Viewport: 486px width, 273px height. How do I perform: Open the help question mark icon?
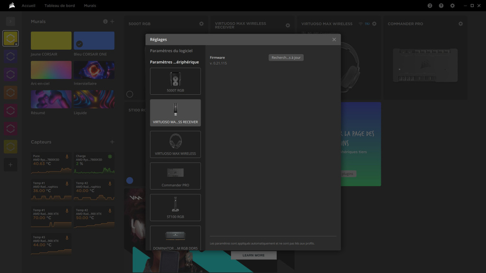pos(441,6)
